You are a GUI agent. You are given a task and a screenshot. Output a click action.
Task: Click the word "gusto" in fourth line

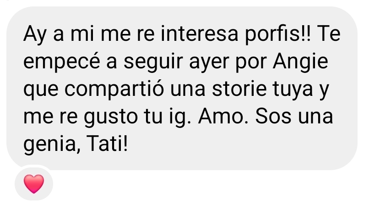(x=111, y=117)
